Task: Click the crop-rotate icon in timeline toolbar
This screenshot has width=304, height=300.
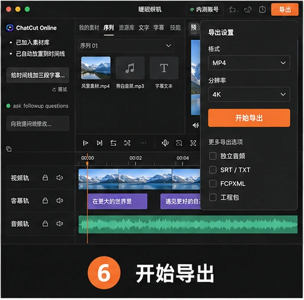Action: [x=179, y=143]
